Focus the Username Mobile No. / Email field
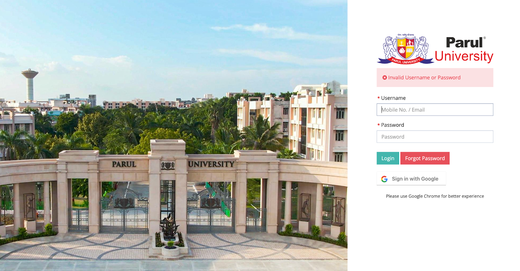This screenshot has width=520, height=271. click(435, 110)
